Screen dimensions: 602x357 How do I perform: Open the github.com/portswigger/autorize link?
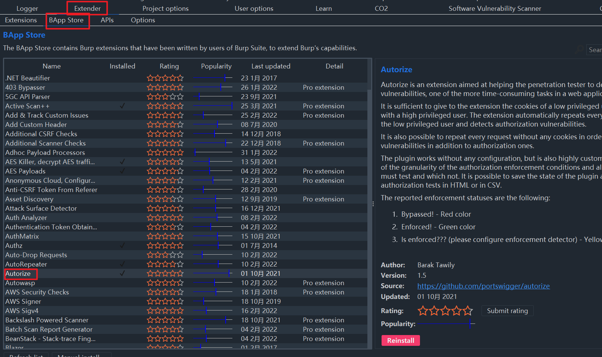483,286
